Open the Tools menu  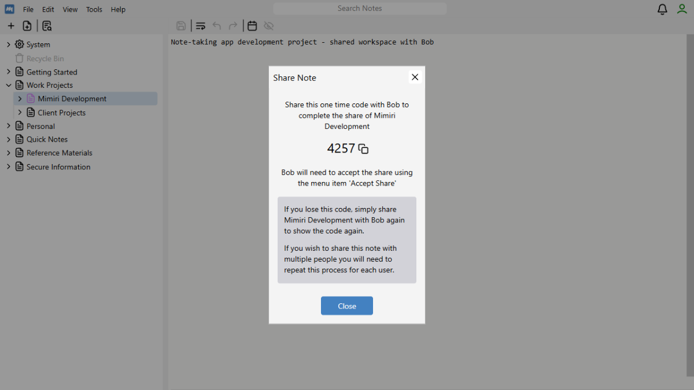point(94,9)
